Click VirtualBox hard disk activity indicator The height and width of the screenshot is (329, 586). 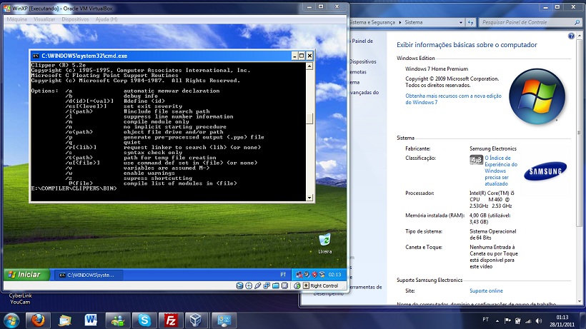click(x=239, y=285)
